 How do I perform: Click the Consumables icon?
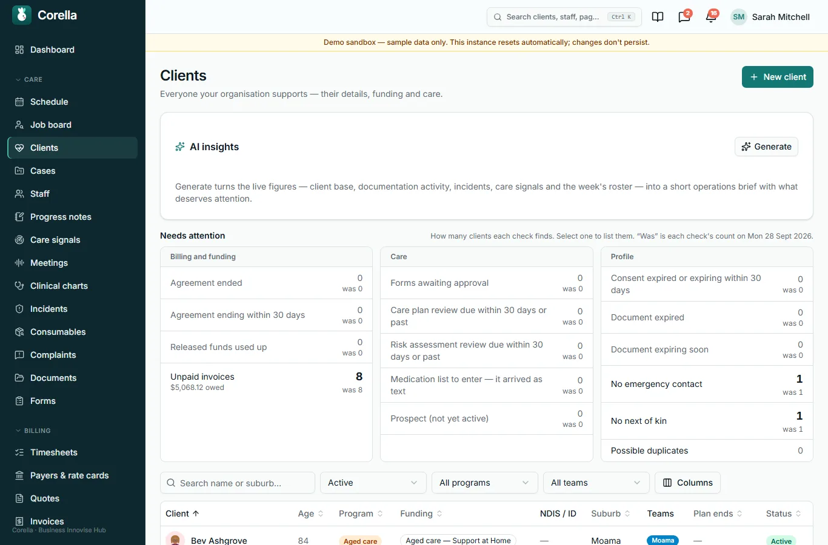click(x=19, y=332)
